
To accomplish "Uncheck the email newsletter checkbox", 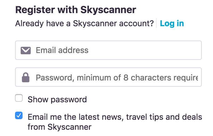I will pyautogui.click(x=19, y=116).
